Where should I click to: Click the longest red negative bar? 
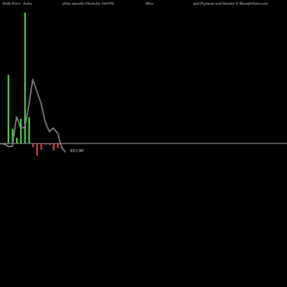click(37, 149)
